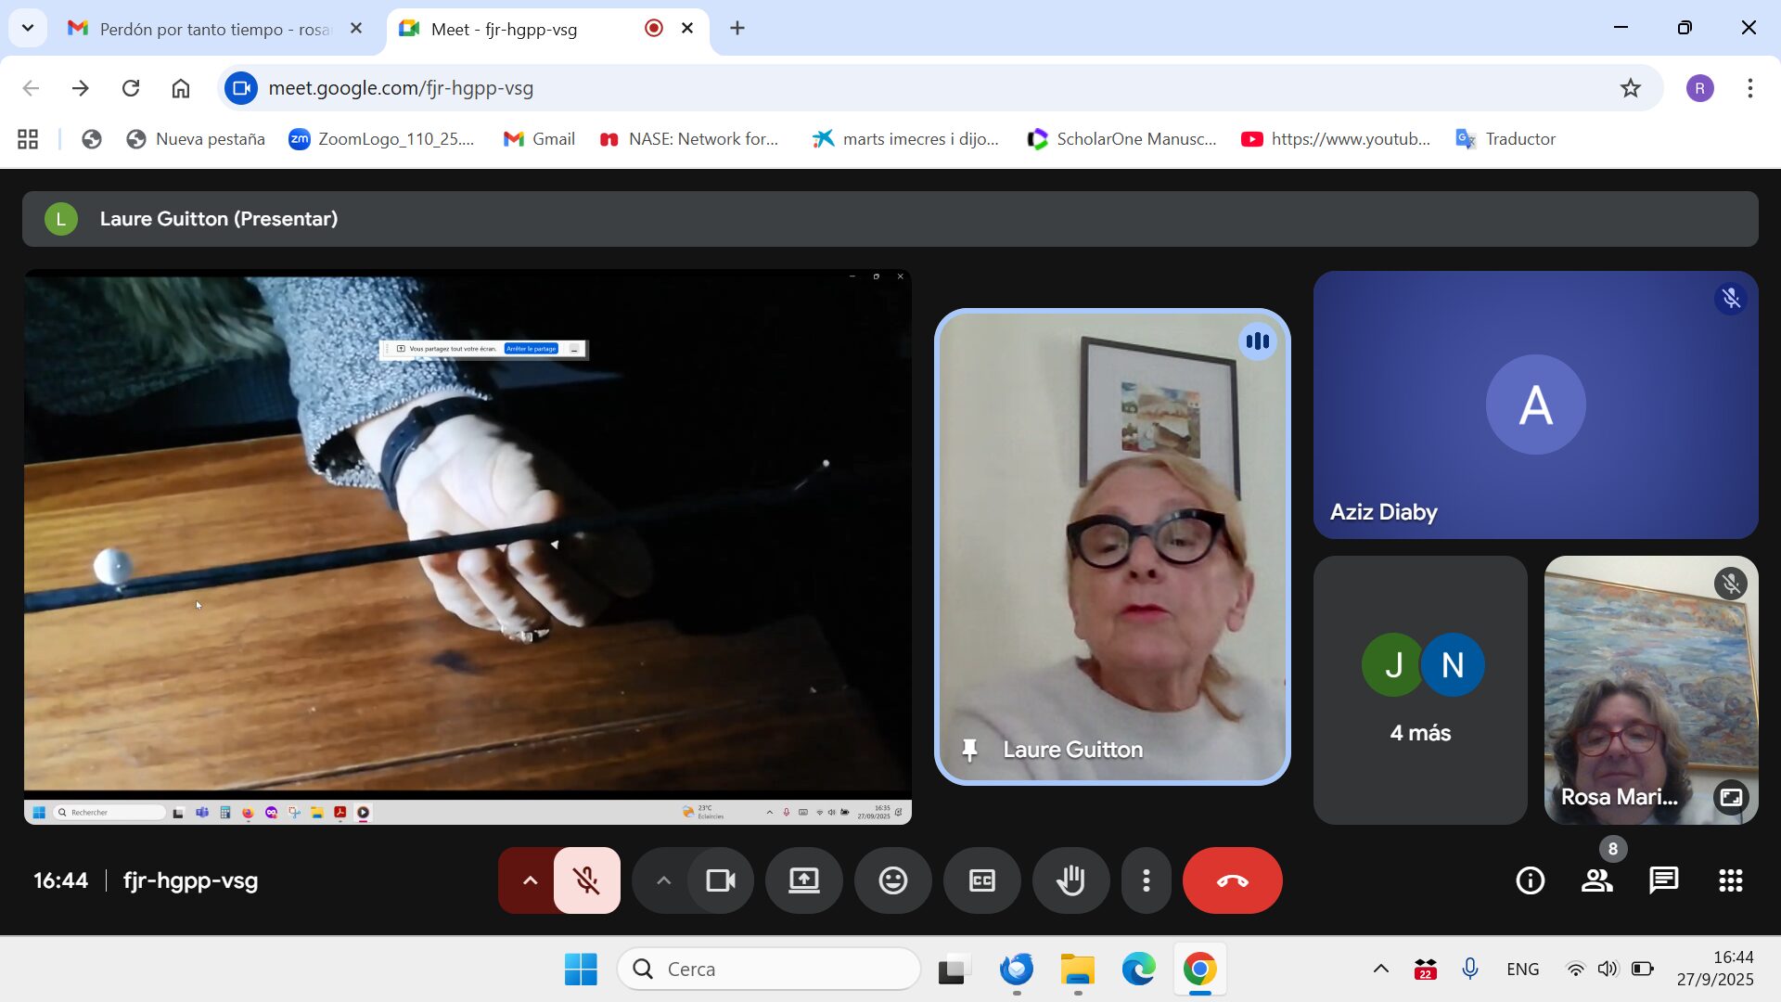Expand audio settings chevron beside microphone
Viewport: 1781px width, 1002px height.
pyautogui.click(x=530, y=880)
